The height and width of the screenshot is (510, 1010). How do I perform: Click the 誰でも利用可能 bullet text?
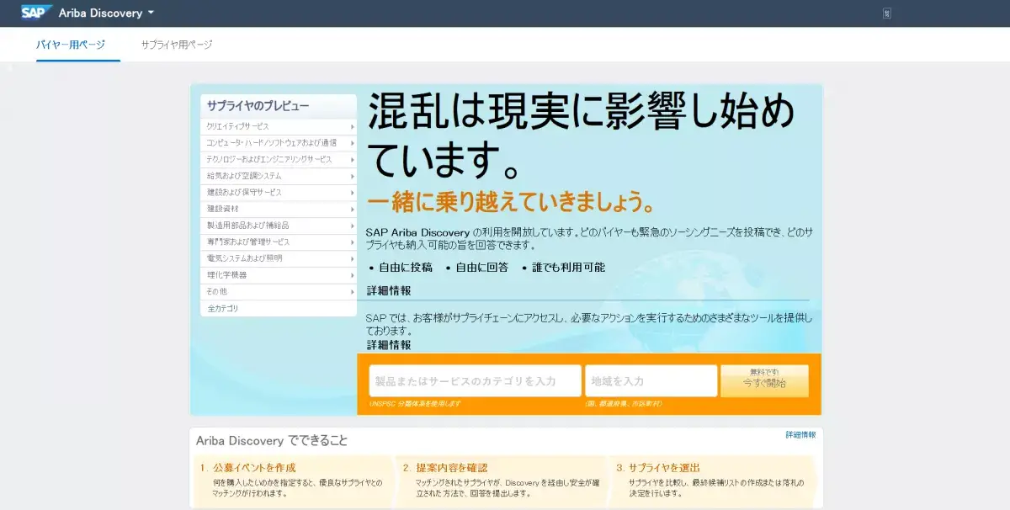568,268
